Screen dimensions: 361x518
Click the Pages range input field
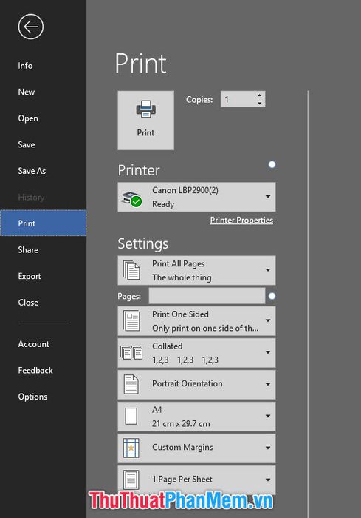[207, 296]
